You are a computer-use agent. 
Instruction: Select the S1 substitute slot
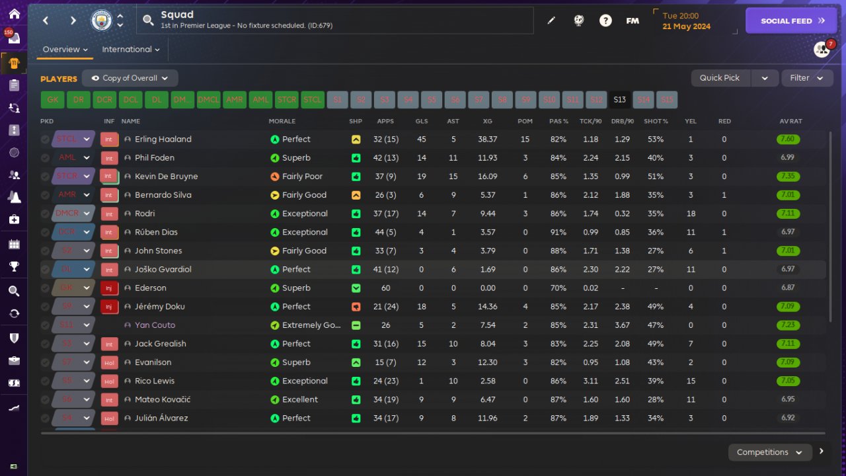click(337, 100)
